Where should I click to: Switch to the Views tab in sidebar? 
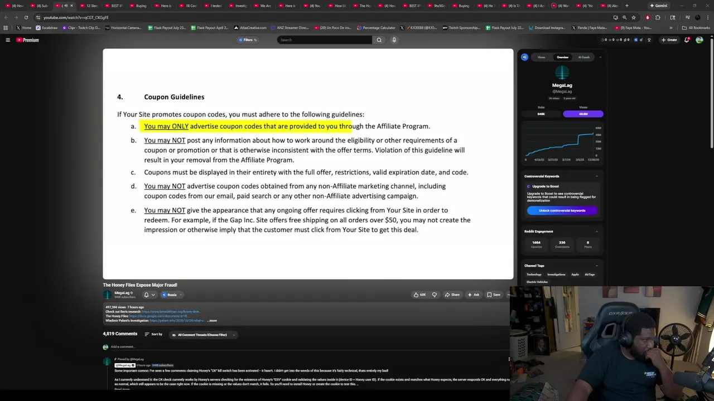(x=541, y=57)
